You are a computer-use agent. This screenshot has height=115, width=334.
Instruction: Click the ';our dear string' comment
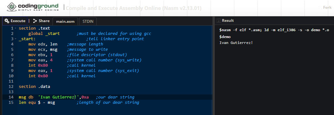pos(115,97)
